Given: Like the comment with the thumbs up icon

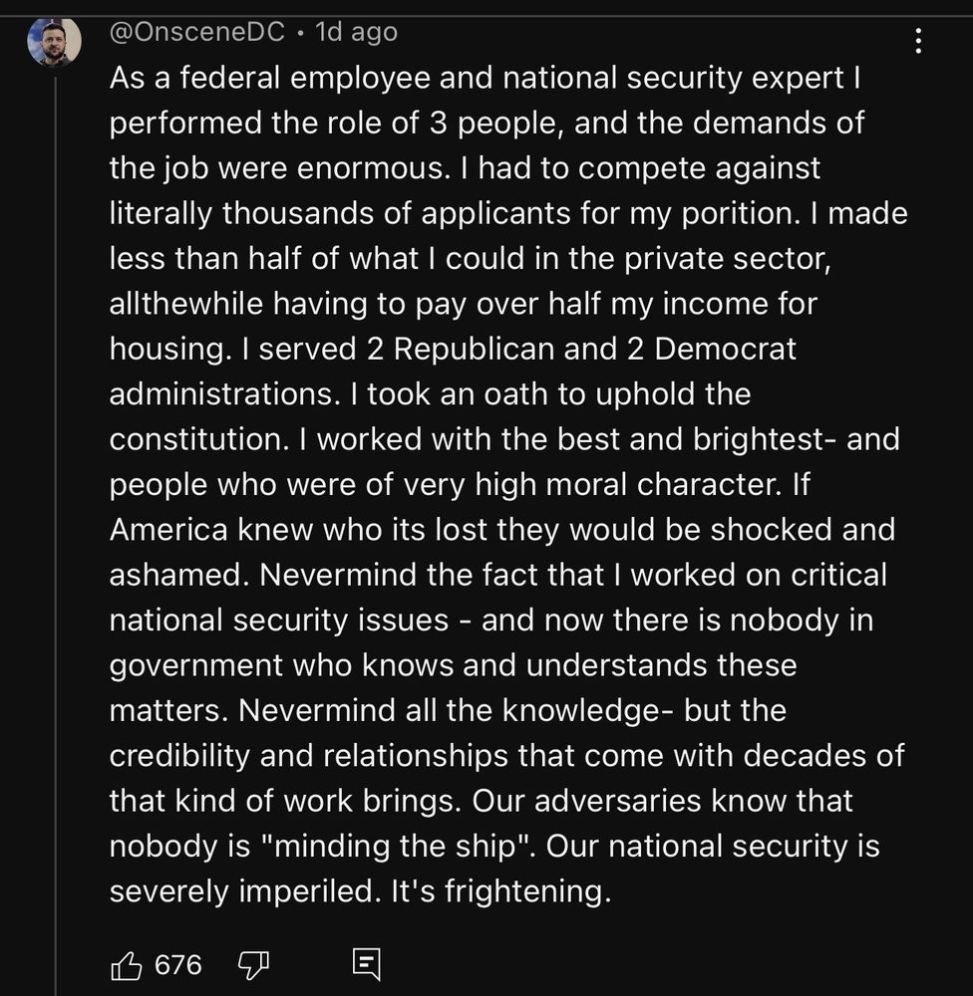Looking at the screenshot, I should coord(126,965).
